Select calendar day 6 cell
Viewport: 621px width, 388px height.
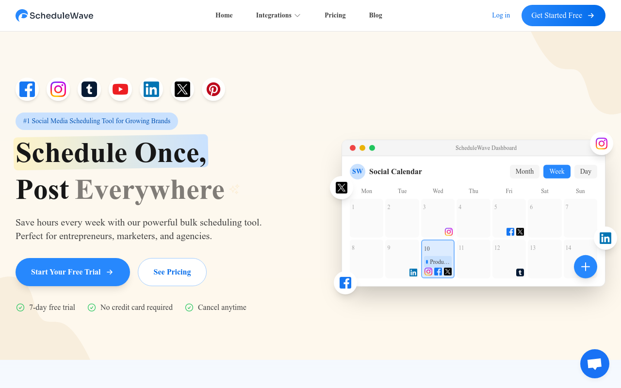545,218
